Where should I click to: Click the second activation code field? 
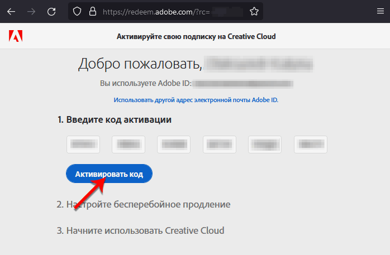tap(129, 145)
